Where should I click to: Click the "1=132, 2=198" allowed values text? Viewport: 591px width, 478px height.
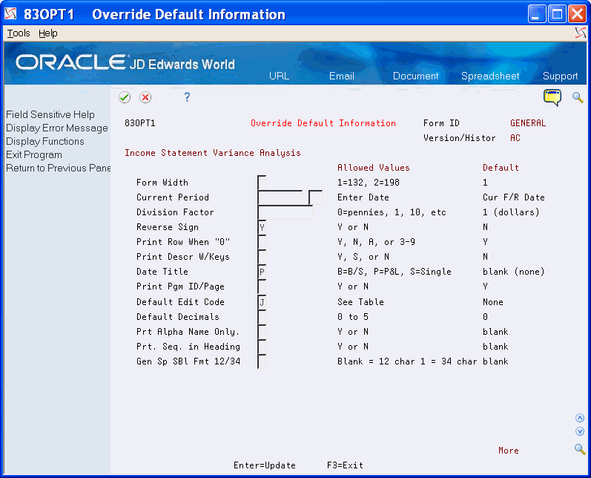click(x=369, y=183)
